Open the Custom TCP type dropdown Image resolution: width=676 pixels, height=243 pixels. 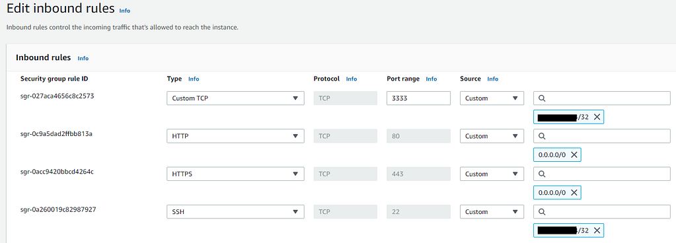click(235, 98)
